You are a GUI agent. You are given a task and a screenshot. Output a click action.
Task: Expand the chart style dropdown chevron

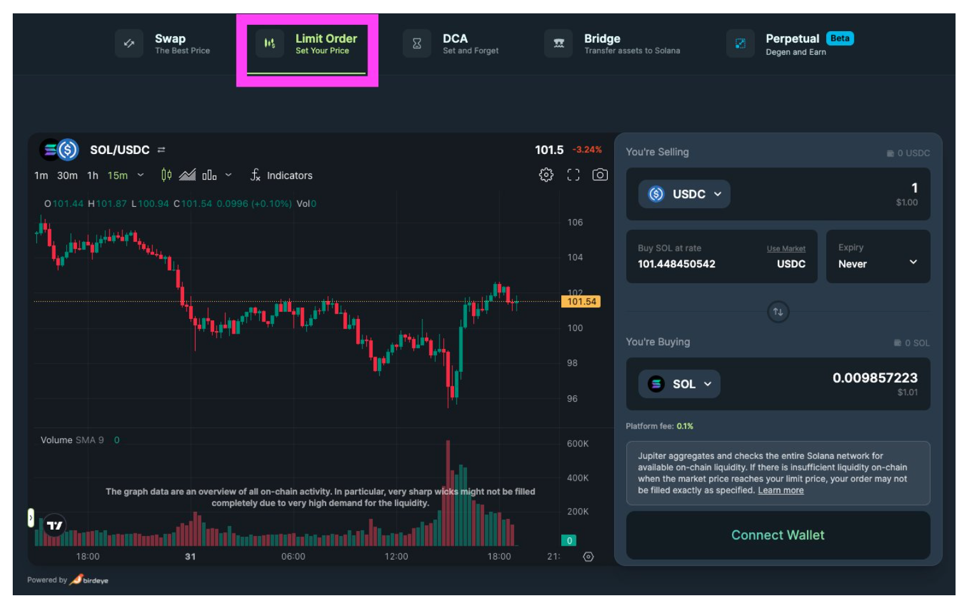(228, 175)
